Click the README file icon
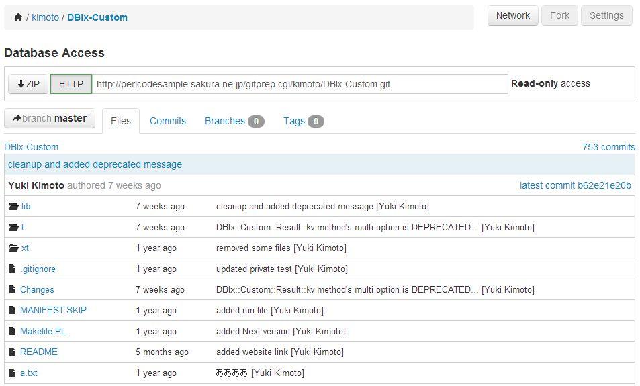The height and width of the screenshot is (386, 640). (12, 352)
